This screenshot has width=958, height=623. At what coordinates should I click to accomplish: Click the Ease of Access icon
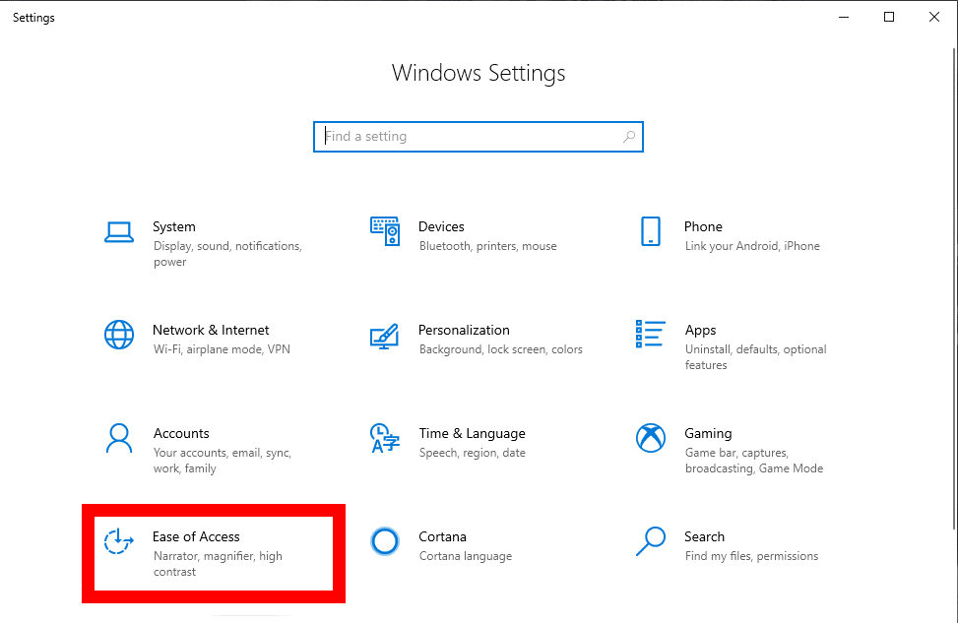point(118,540)
